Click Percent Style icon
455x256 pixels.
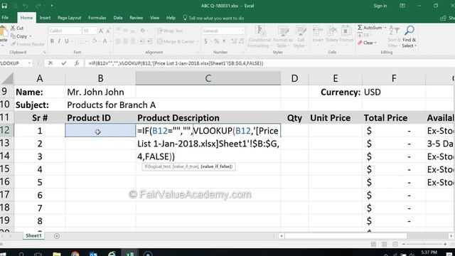point(216,41)
